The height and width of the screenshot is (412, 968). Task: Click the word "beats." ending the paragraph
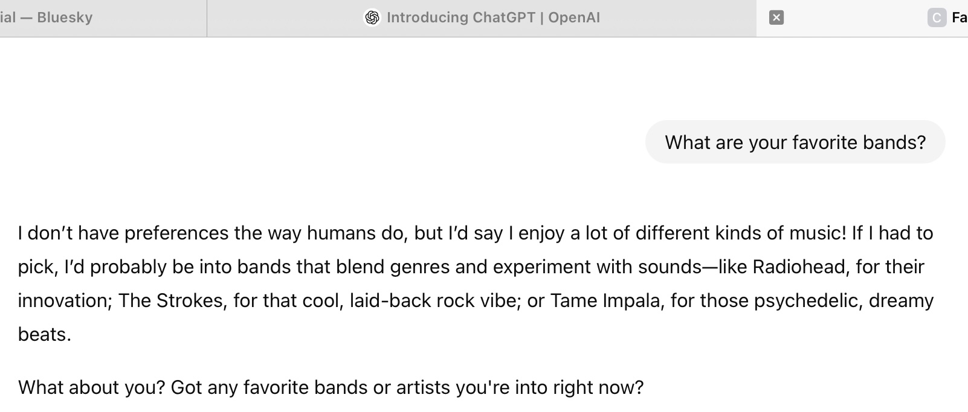(45, 334)
